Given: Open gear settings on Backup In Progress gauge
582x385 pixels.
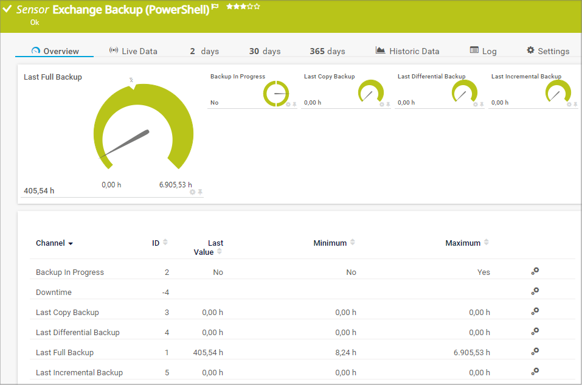Looking at the screenshot, I should [288, 105].
